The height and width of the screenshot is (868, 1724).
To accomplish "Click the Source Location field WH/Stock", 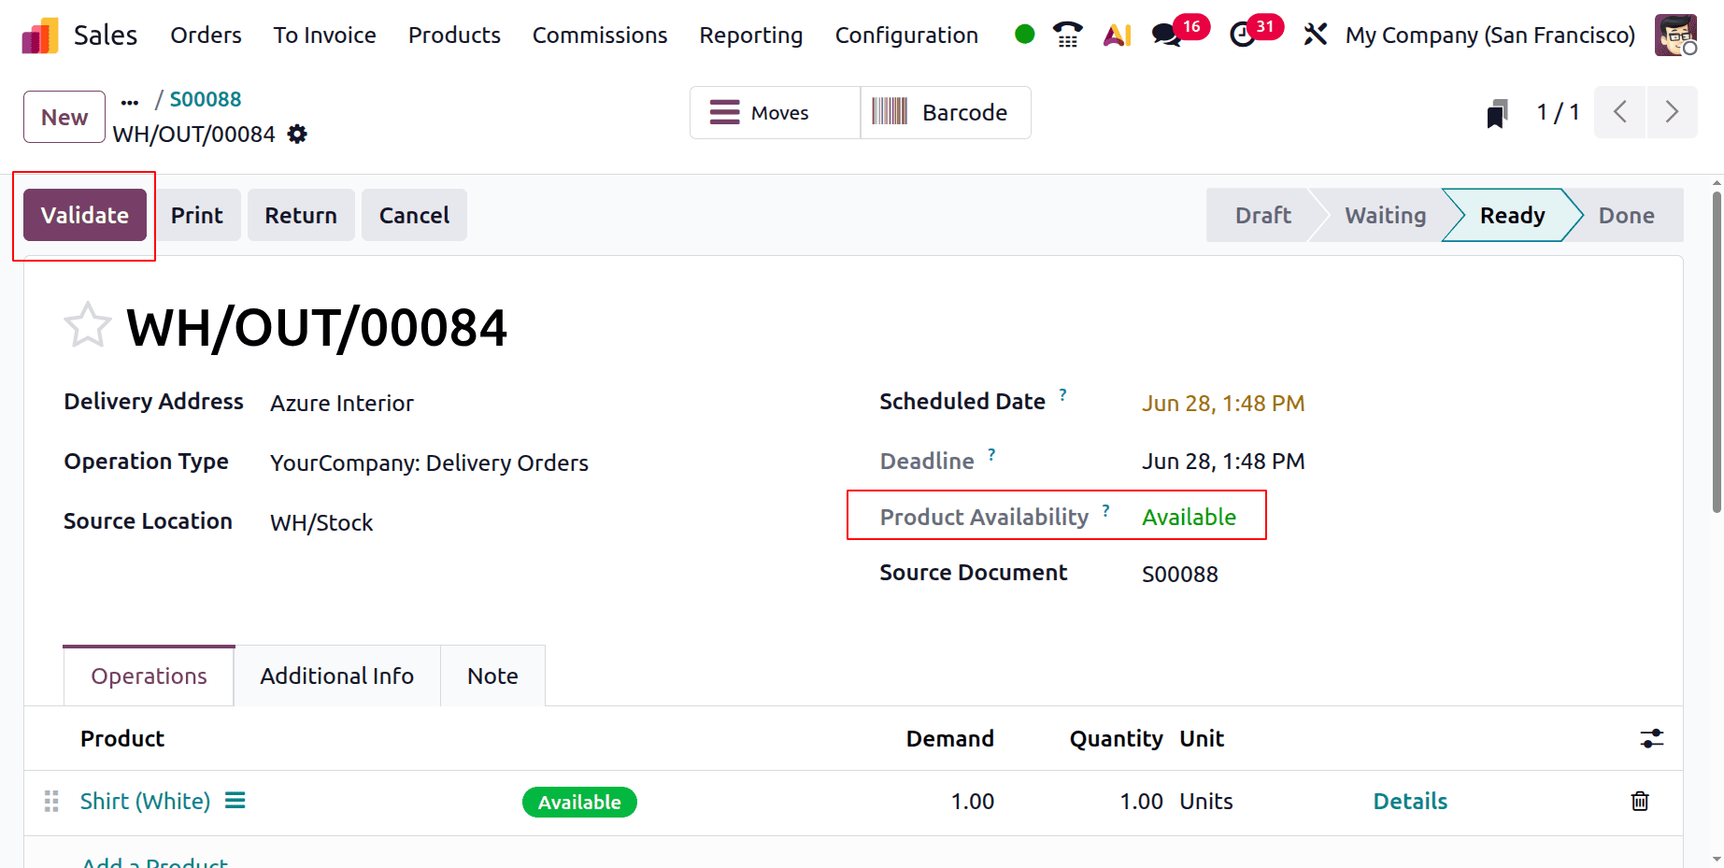I will click(321, 522).
